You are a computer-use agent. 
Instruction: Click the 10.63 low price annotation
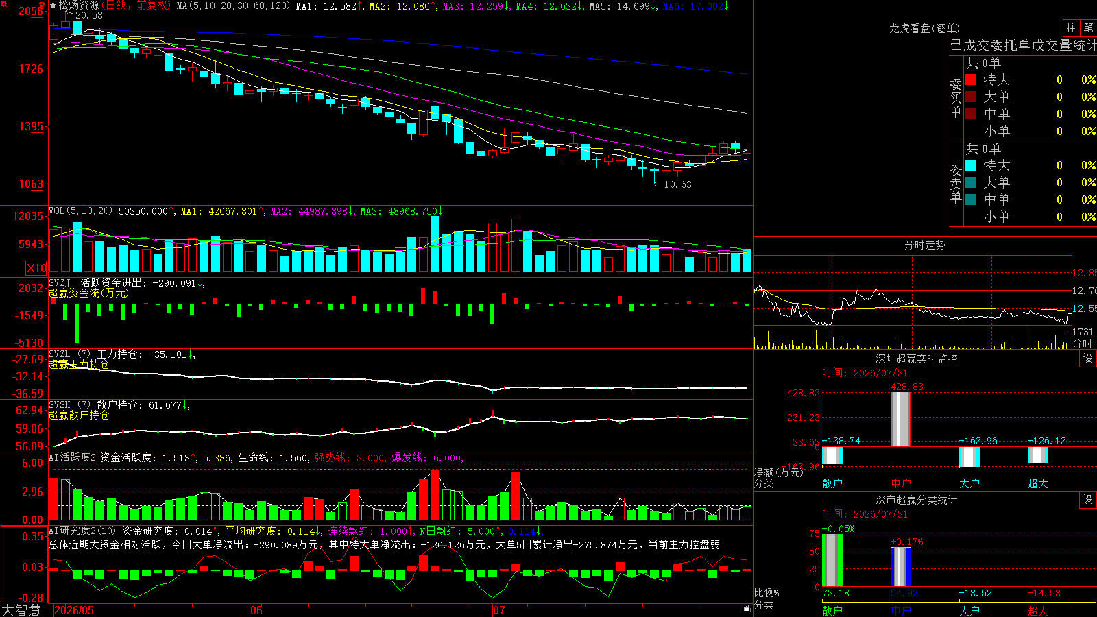click(x=678, y=184)
